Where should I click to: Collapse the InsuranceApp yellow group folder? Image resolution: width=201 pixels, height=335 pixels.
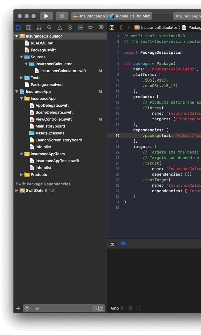point(22,98)
